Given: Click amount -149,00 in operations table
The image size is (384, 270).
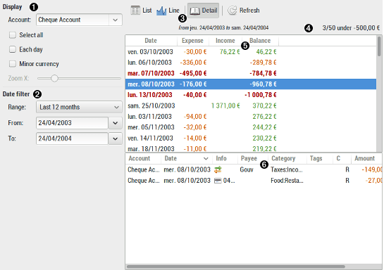Looking at the screenshot, I should (x=372, y=169).
